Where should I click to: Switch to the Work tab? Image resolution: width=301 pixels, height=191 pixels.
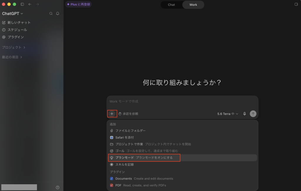193,5
